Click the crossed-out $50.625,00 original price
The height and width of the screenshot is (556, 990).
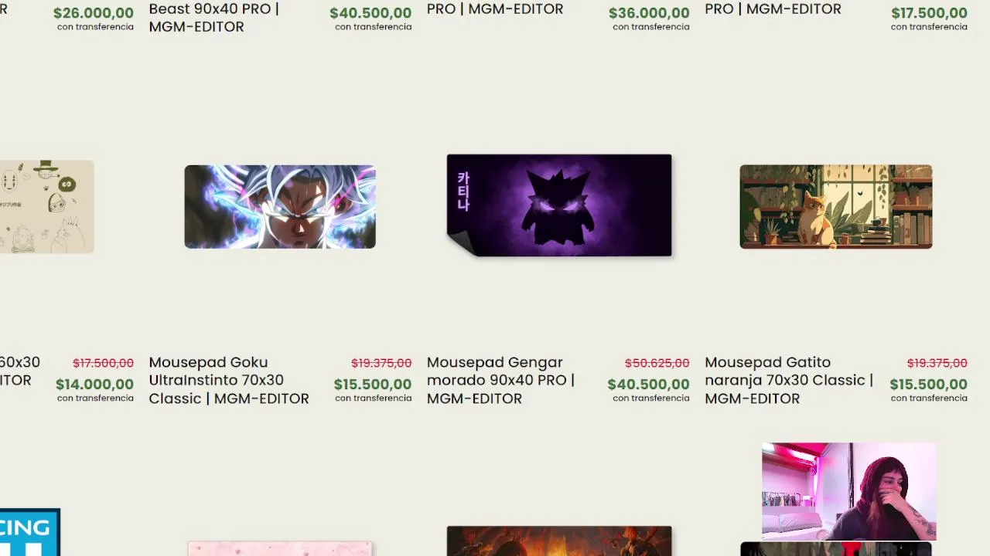(x=657, y=363)
